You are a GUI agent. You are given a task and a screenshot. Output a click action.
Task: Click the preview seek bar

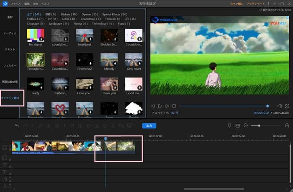(224, 106)
